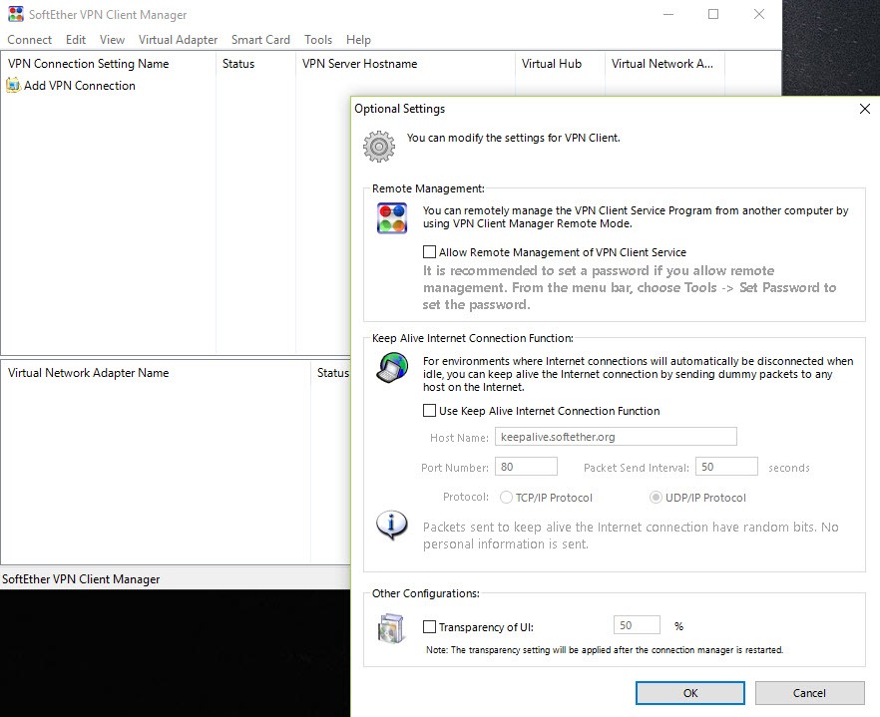This screenshot has width=880, height=717.
Task: Open the Edit menu
Action: [75, 40]
